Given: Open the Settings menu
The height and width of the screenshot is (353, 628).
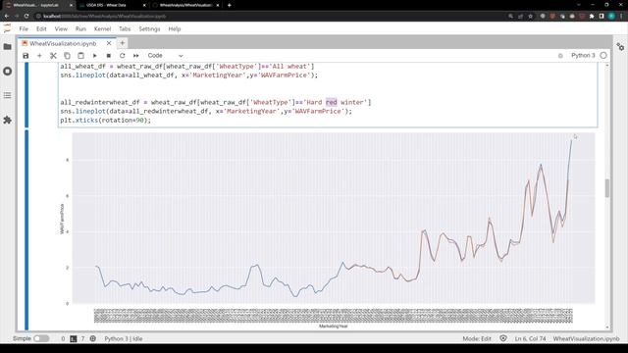Looking at the screenshot, I should pos(149,28).
